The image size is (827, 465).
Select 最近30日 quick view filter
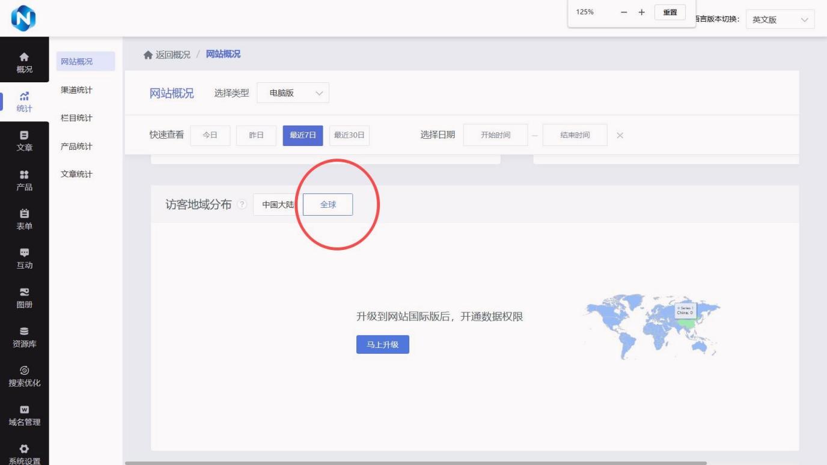(x=349, y=135)
